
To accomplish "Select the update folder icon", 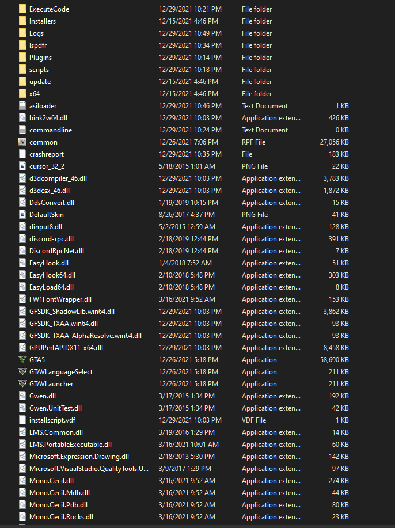I will 22,82.
